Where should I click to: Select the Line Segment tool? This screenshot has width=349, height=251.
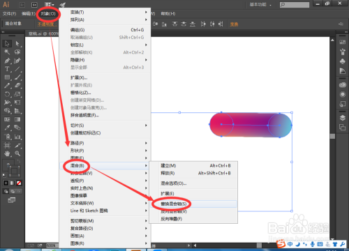(x=17, y=69)
